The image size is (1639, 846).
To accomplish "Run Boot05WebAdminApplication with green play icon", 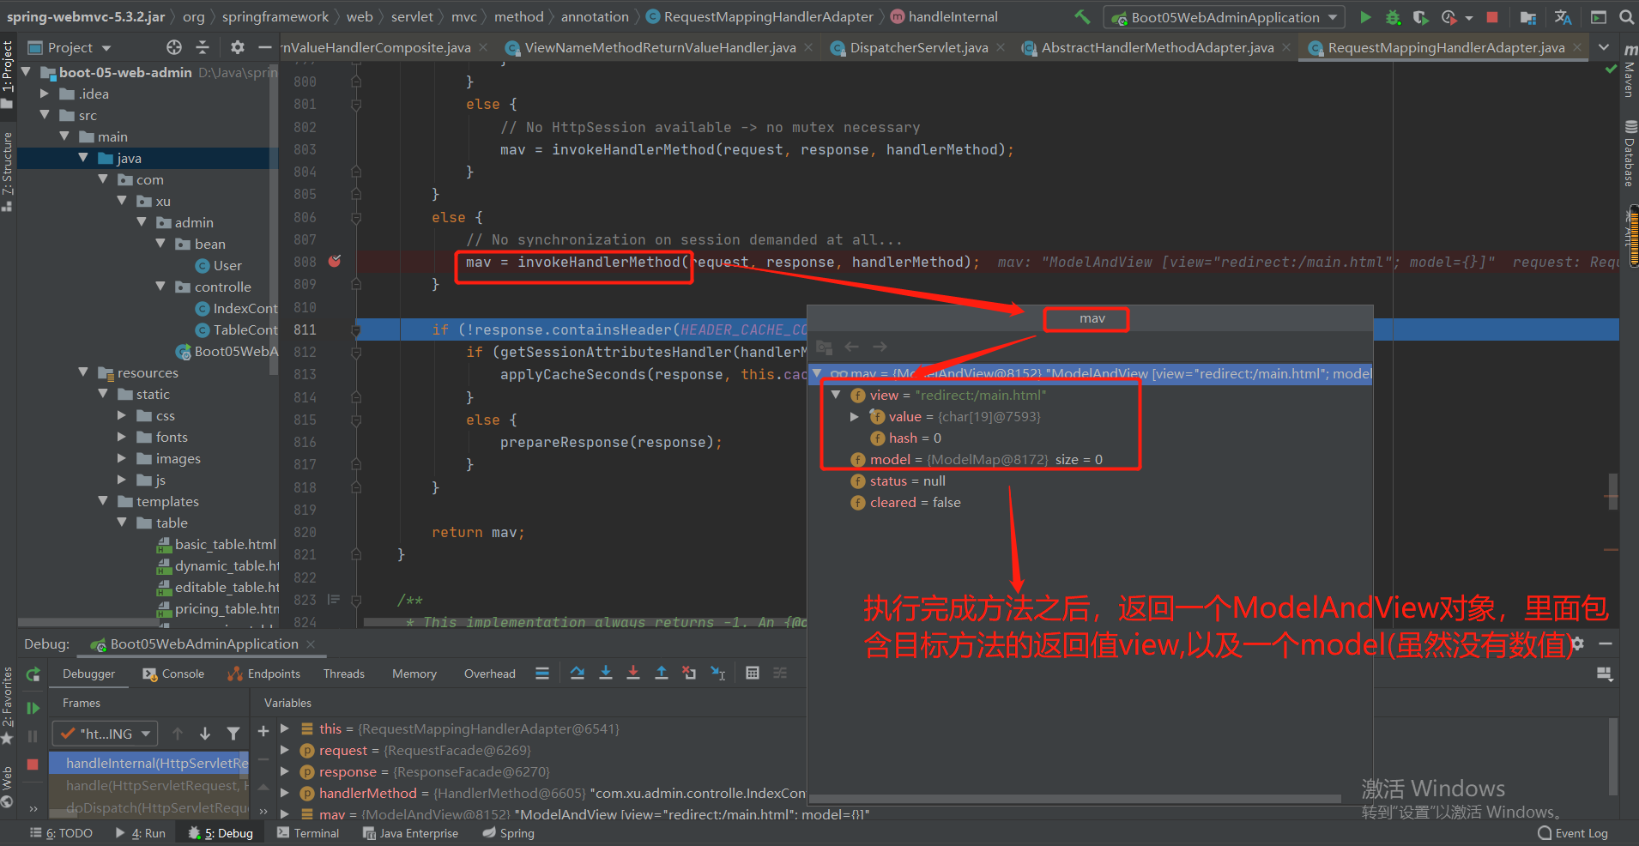I will [1365, 17].
